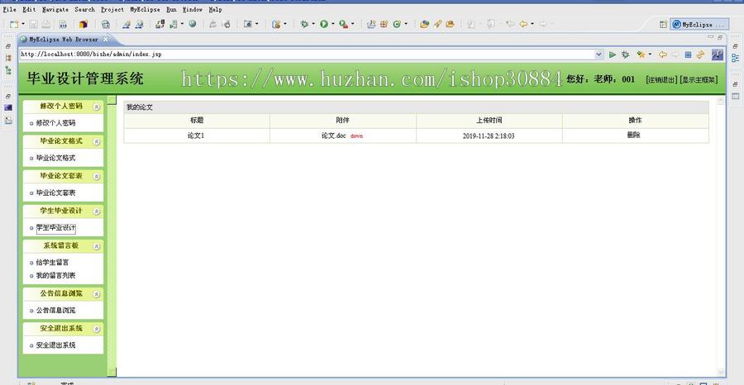This screenshot has height=385, width=744.
Task: Open the 毕业论文套表 sidebar link
Action: 55,193
